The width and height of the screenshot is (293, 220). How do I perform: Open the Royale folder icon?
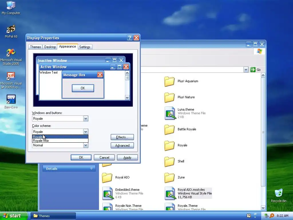tap(169, 146)
